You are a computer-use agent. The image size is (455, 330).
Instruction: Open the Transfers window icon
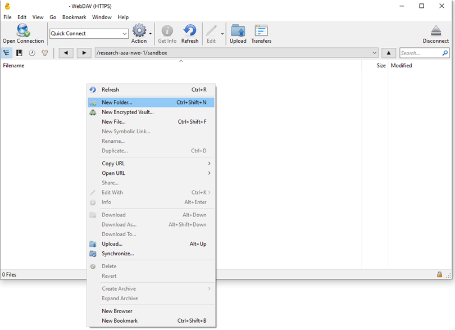click(x=261, y=30)
